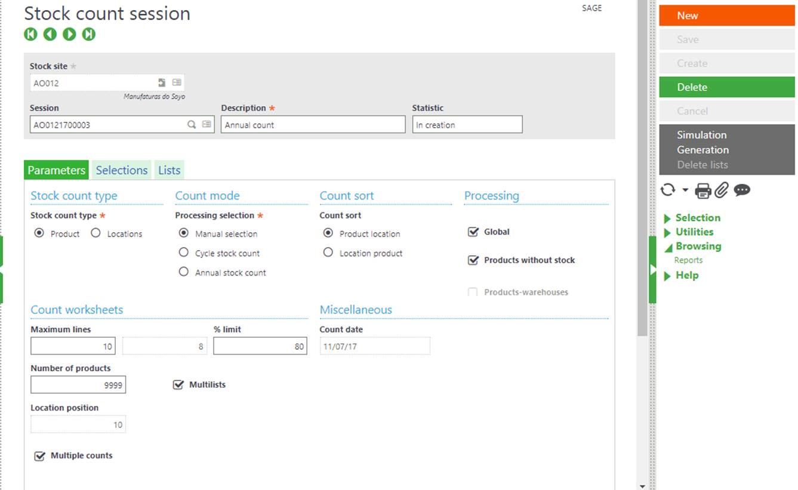The width and height of the screenshot is (798, 490).
Task: Open the Stock site selection icon
Action: point(160,82)
